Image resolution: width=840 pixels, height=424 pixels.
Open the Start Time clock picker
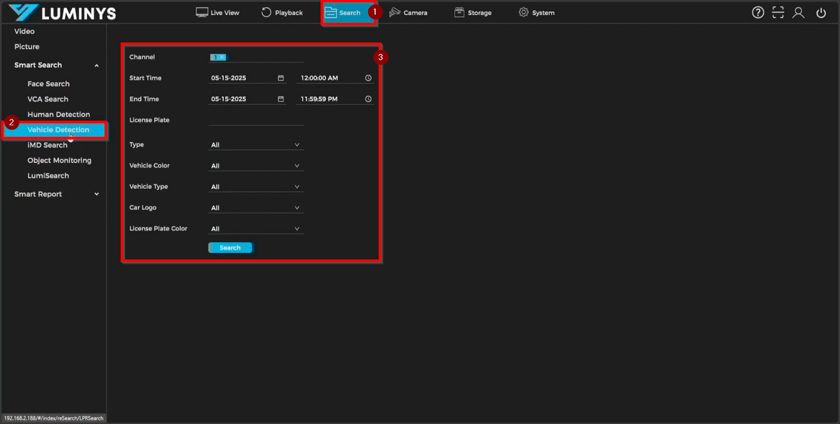coord(368,78)
